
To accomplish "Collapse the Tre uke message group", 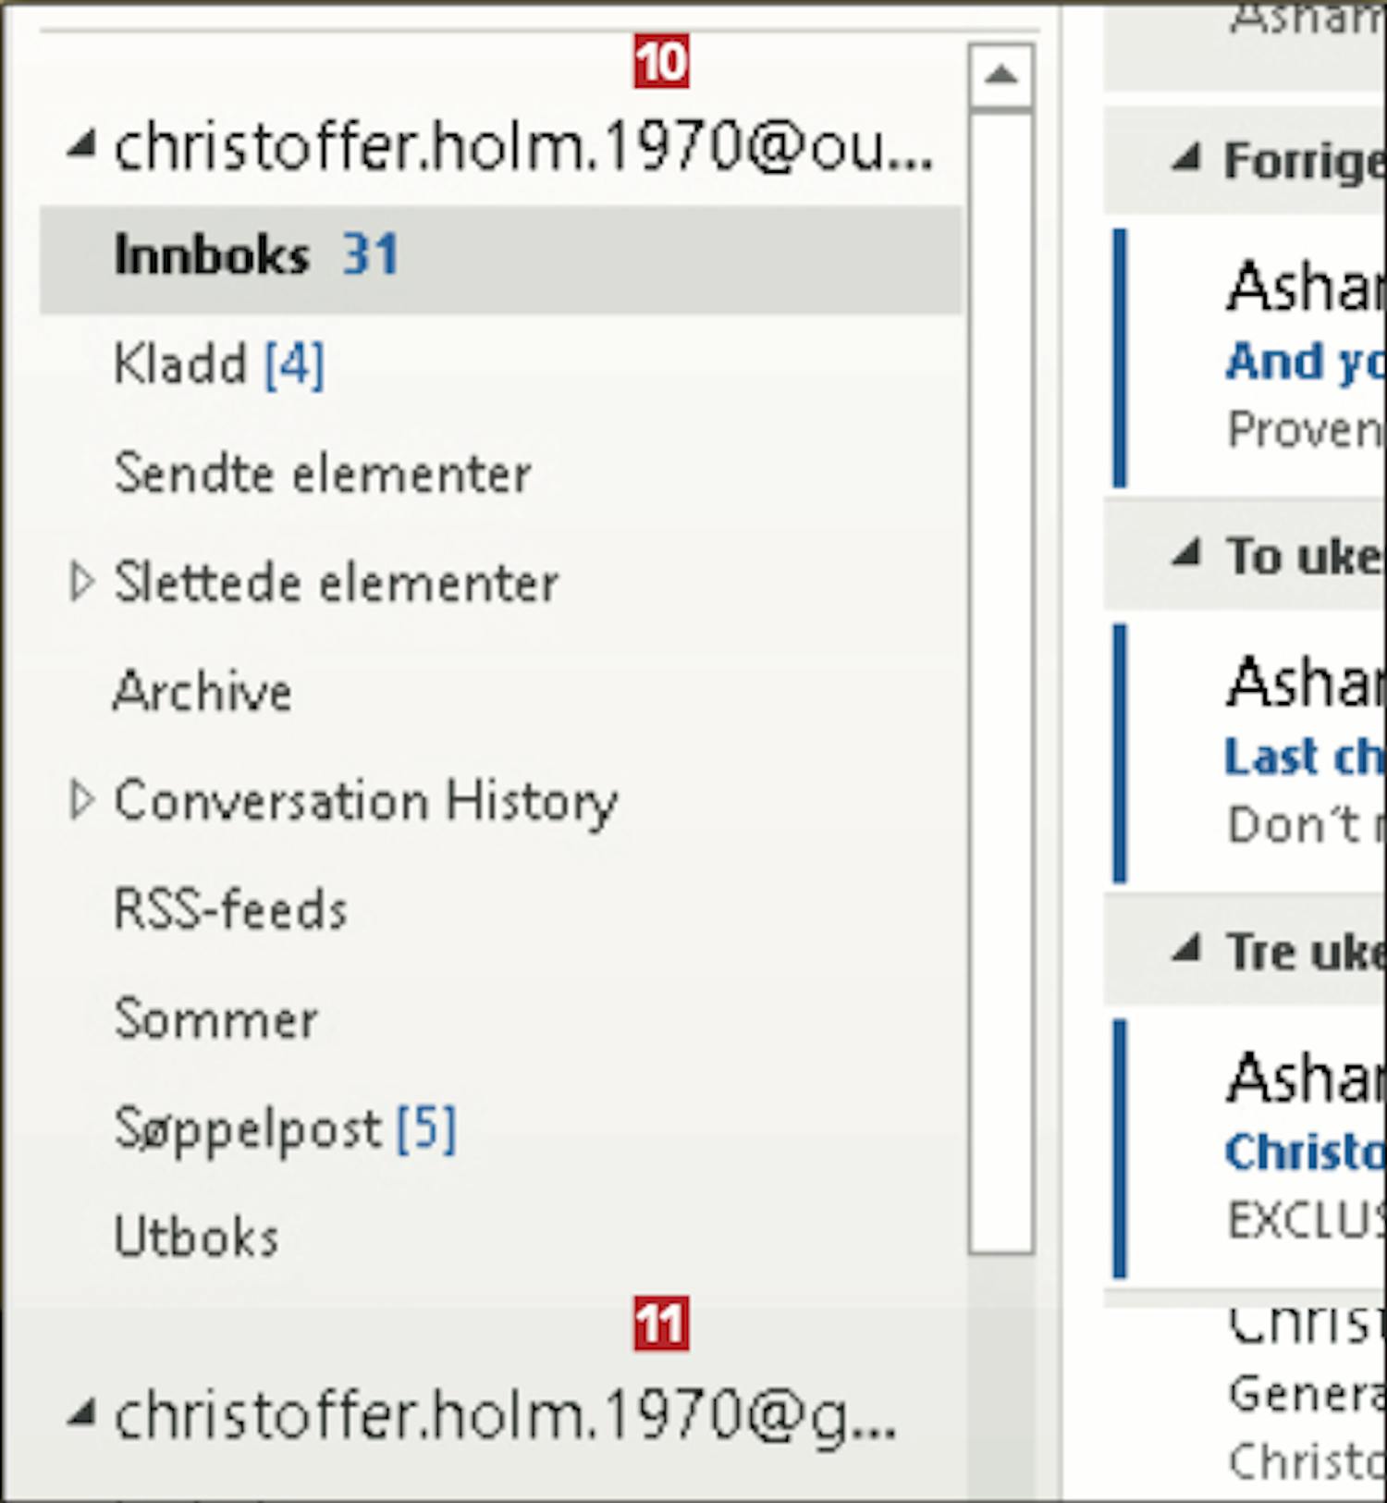I will 1185,949.
